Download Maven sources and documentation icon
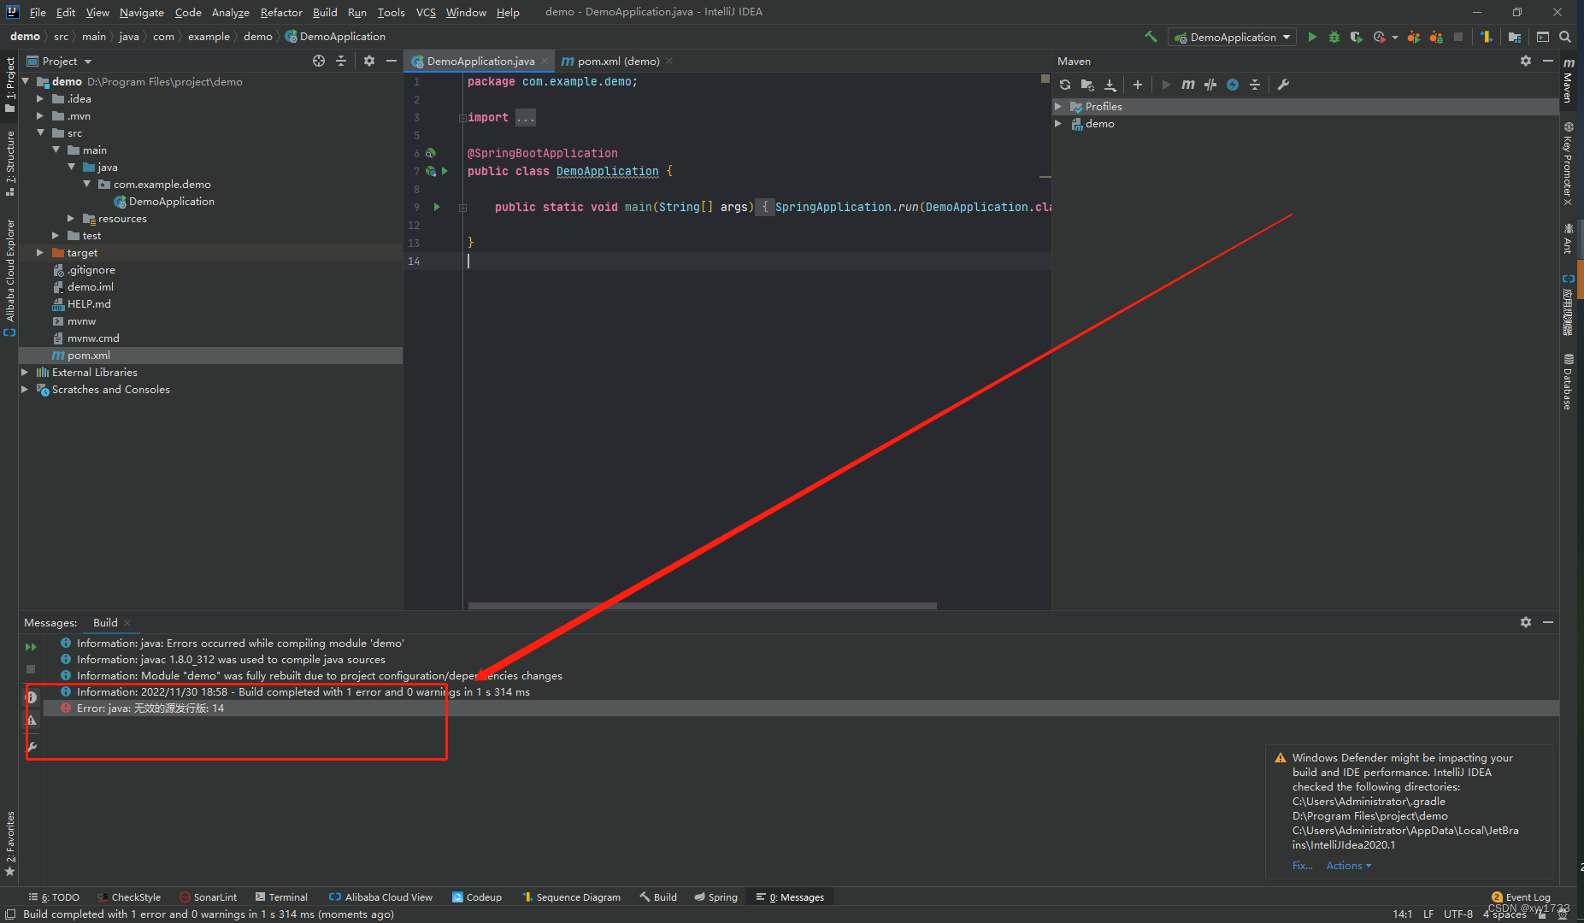Viewport: 1584px width, 923px height. [1110, 85]
